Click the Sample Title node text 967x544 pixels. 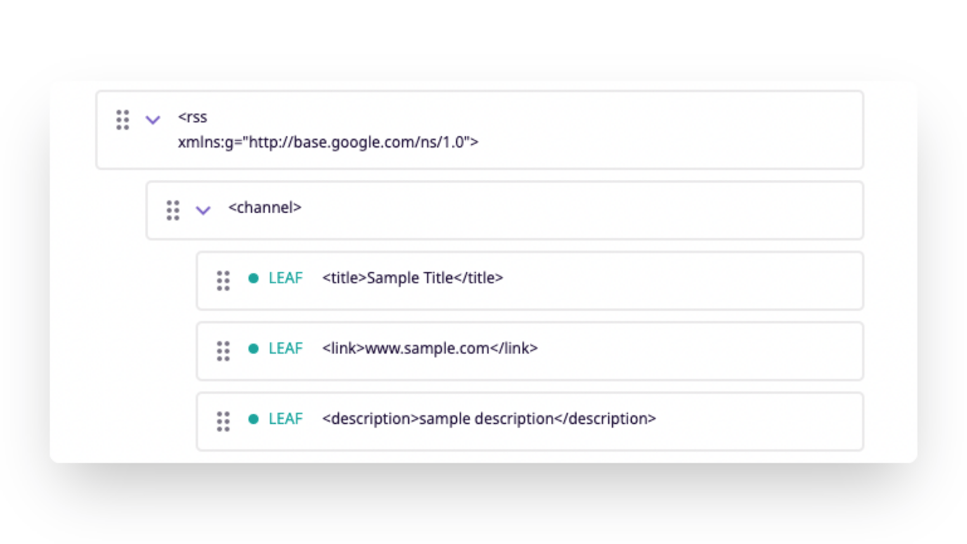click(413, 278)
